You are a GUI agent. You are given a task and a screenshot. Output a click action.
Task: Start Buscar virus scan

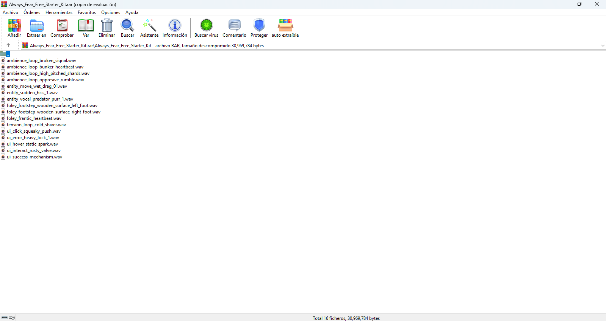tap(206, 28)
